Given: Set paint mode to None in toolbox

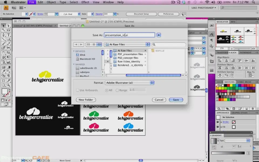Looking at the screenshot, I should [9, 100].
